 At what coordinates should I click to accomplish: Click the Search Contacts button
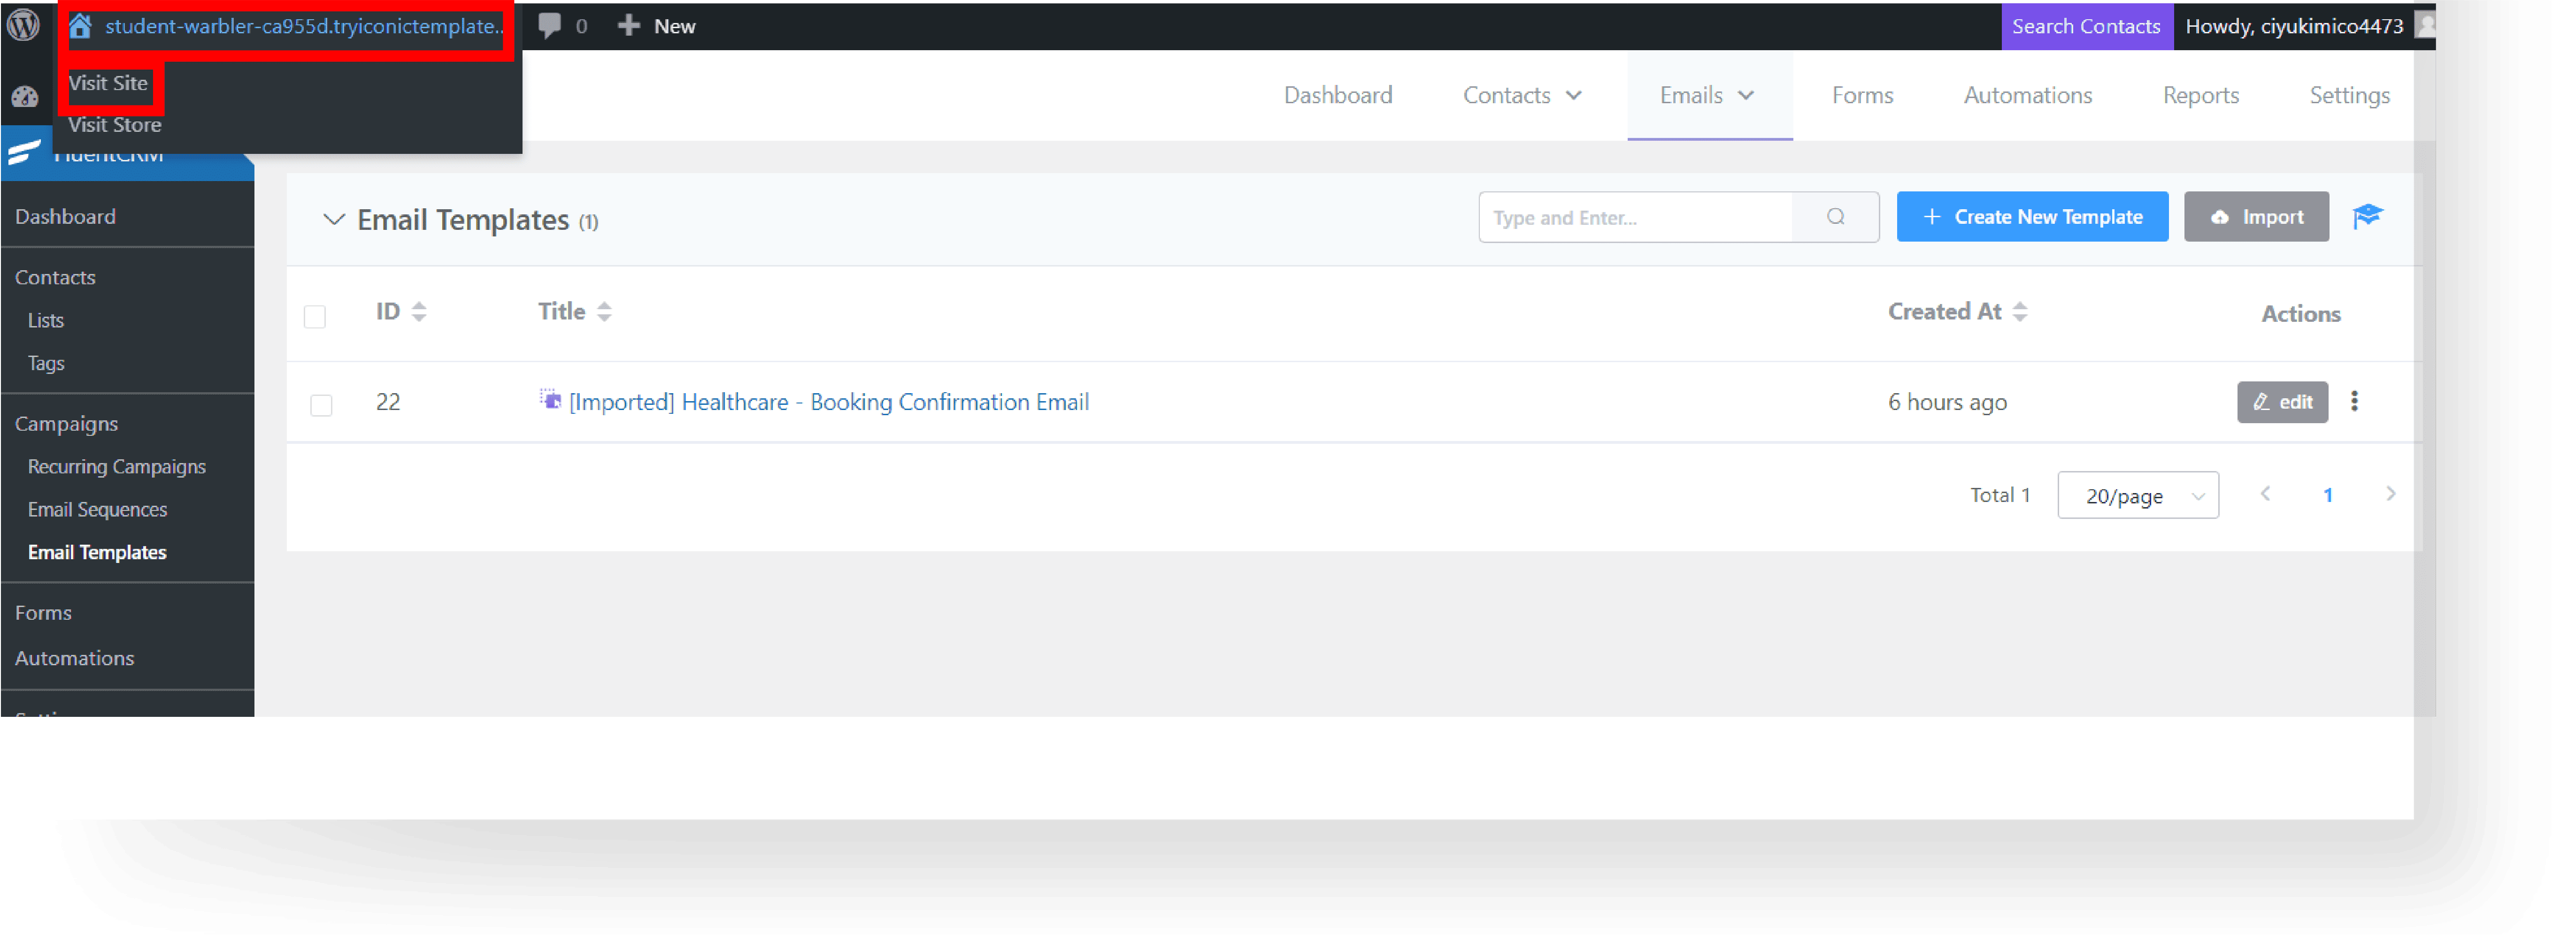click(2087, 26)
